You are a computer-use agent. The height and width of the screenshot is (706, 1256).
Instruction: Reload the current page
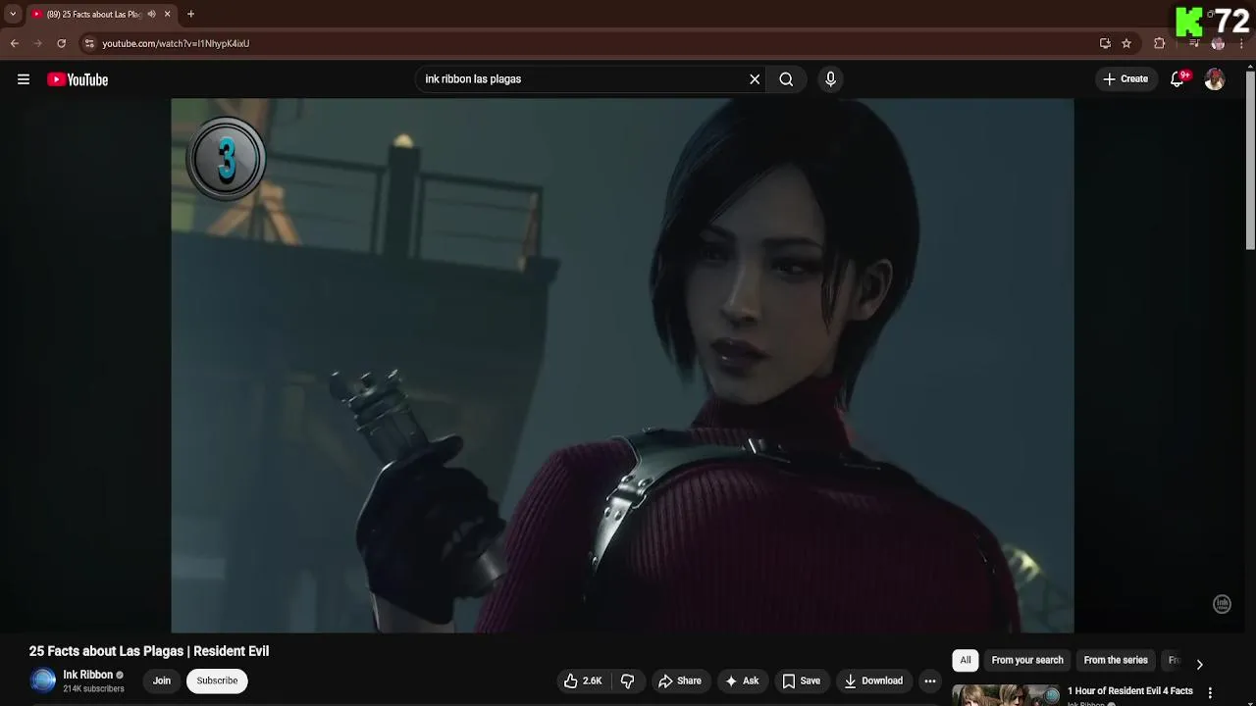click(x=62, y=43)
